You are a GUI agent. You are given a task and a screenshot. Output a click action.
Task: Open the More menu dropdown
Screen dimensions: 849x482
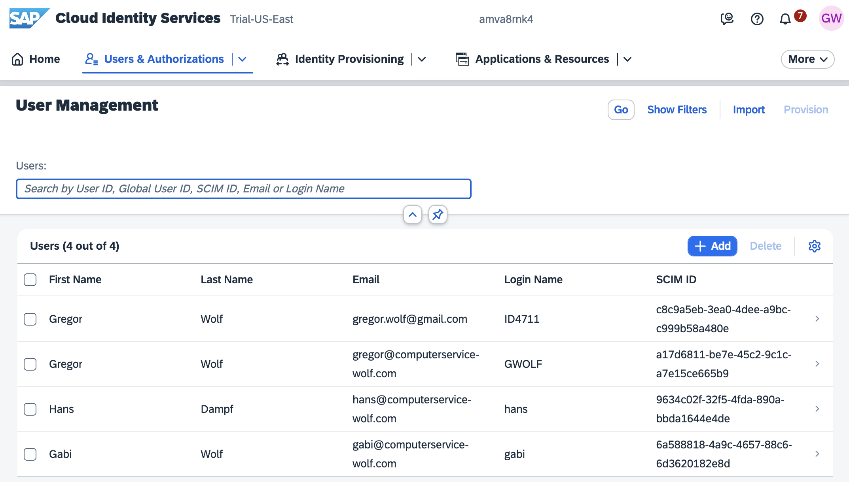tap(807, 59)
